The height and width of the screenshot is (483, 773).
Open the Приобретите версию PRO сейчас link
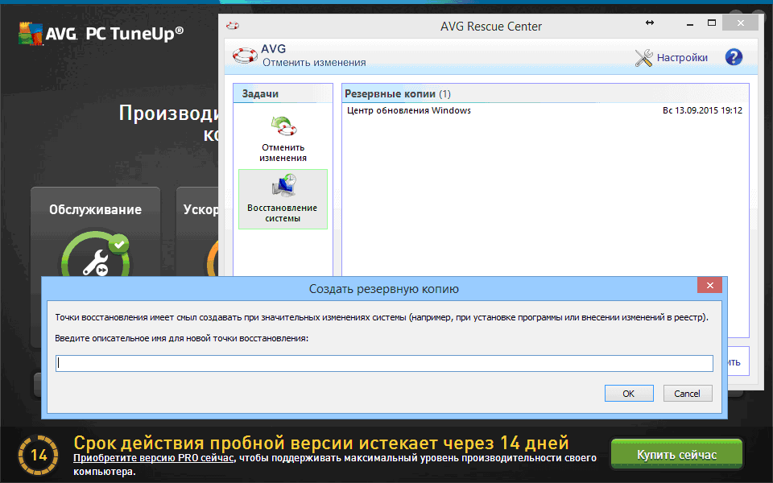click(153, 458)
